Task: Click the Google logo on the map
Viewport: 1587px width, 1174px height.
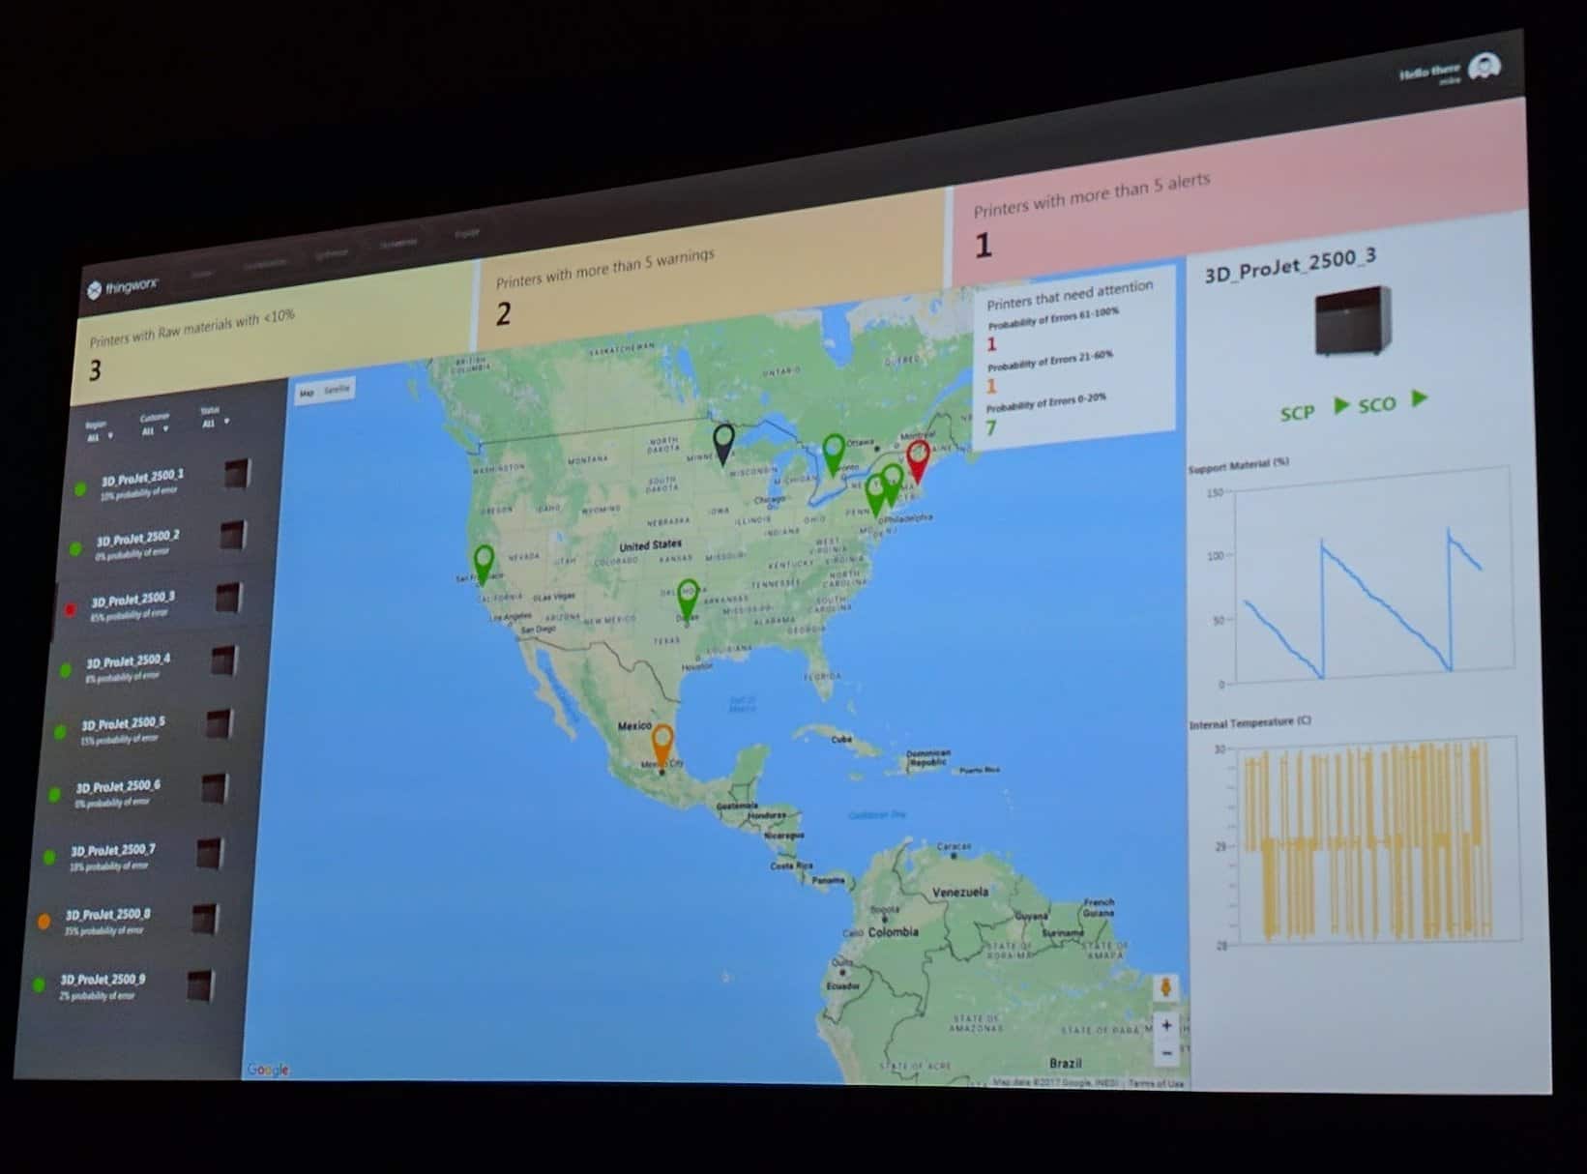Action: coord(268,1070)
